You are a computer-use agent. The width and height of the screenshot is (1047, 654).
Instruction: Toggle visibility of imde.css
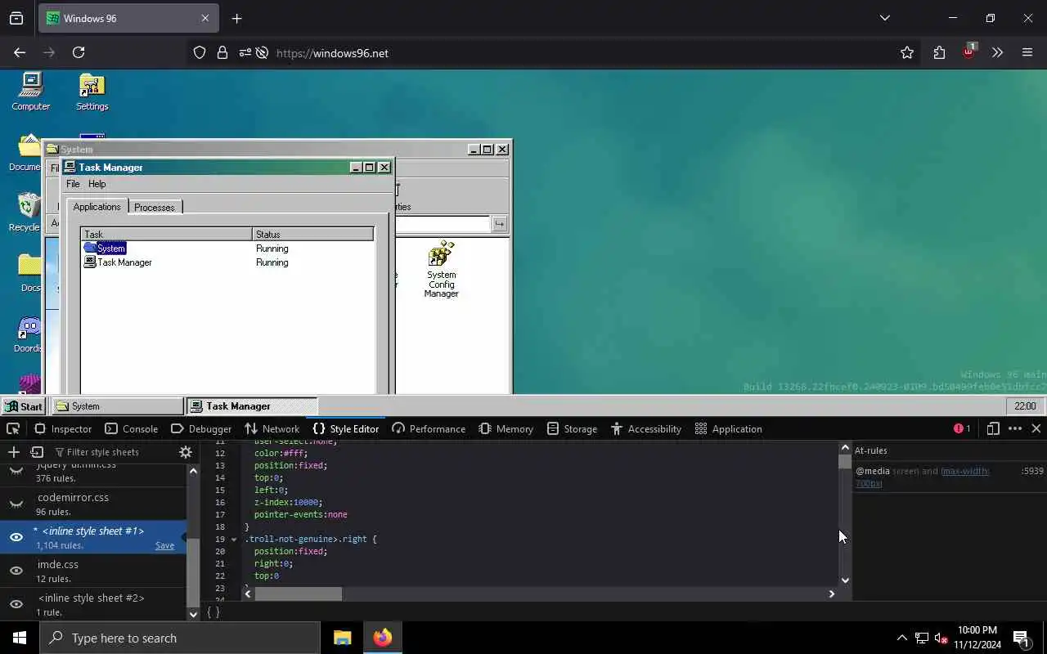pyautogui.click(x=16, y=571)
